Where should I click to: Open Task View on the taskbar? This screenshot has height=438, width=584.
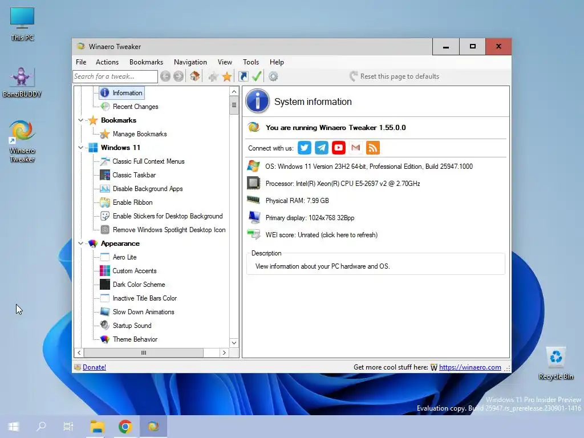tap(68, 427)
